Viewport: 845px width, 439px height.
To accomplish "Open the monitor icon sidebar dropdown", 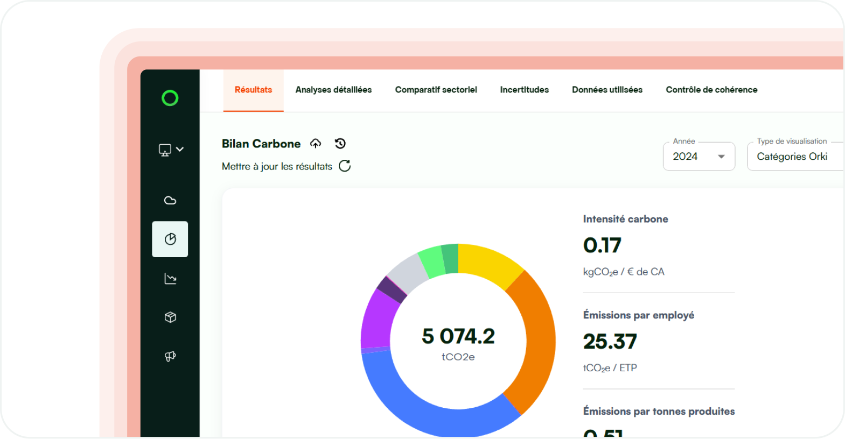I will coord(171,150).
